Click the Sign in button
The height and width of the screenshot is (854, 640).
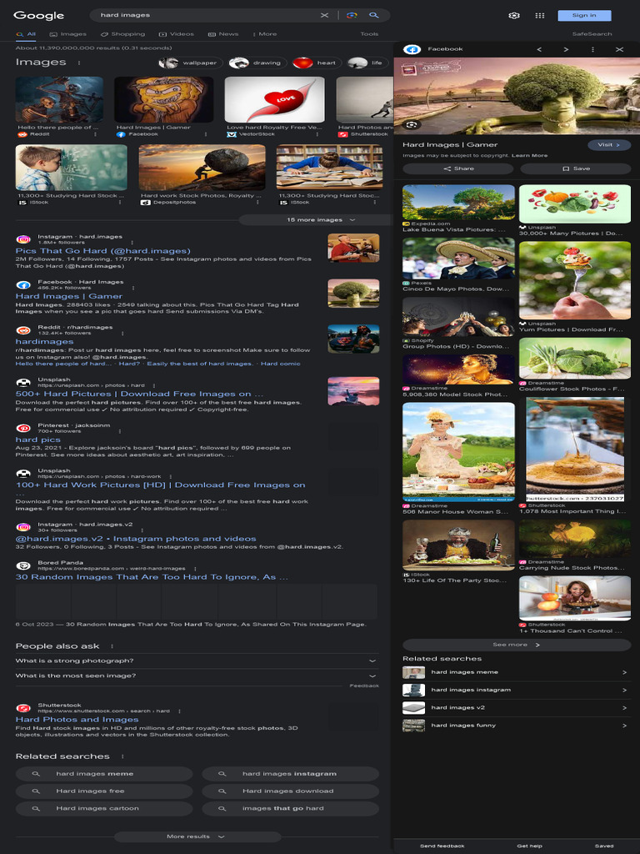pyautogui.click(x=584, y=15)
